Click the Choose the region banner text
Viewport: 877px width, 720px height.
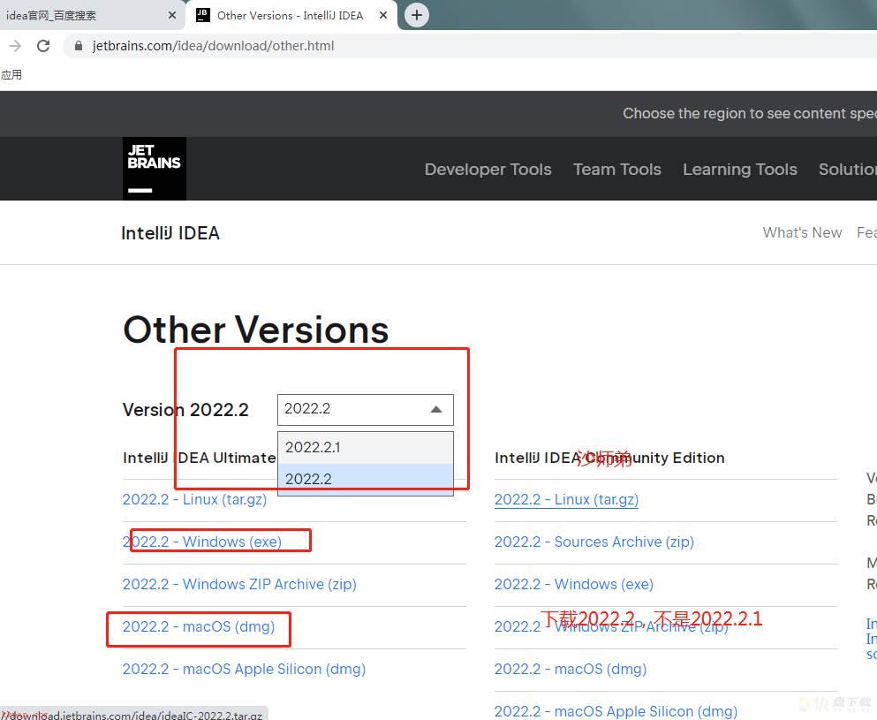(750, 114)
